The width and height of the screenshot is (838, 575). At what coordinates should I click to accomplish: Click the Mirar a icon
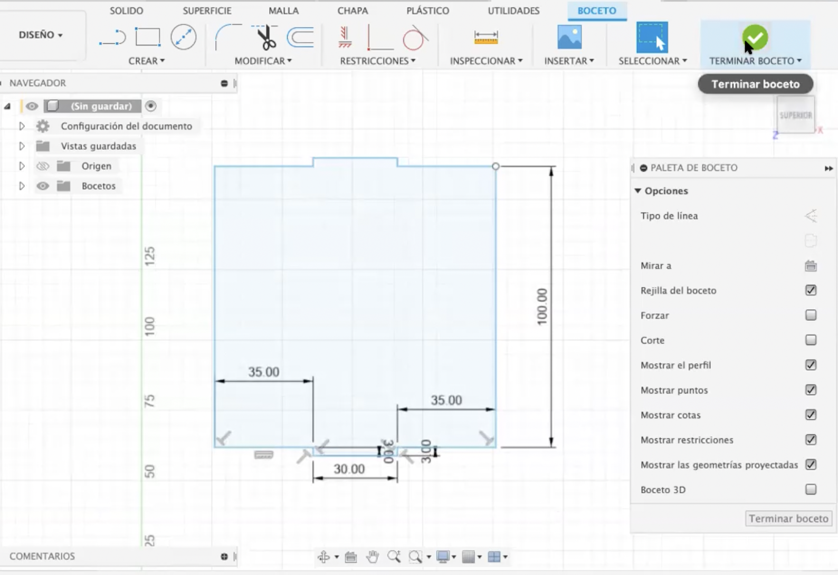tap(811, 265)
